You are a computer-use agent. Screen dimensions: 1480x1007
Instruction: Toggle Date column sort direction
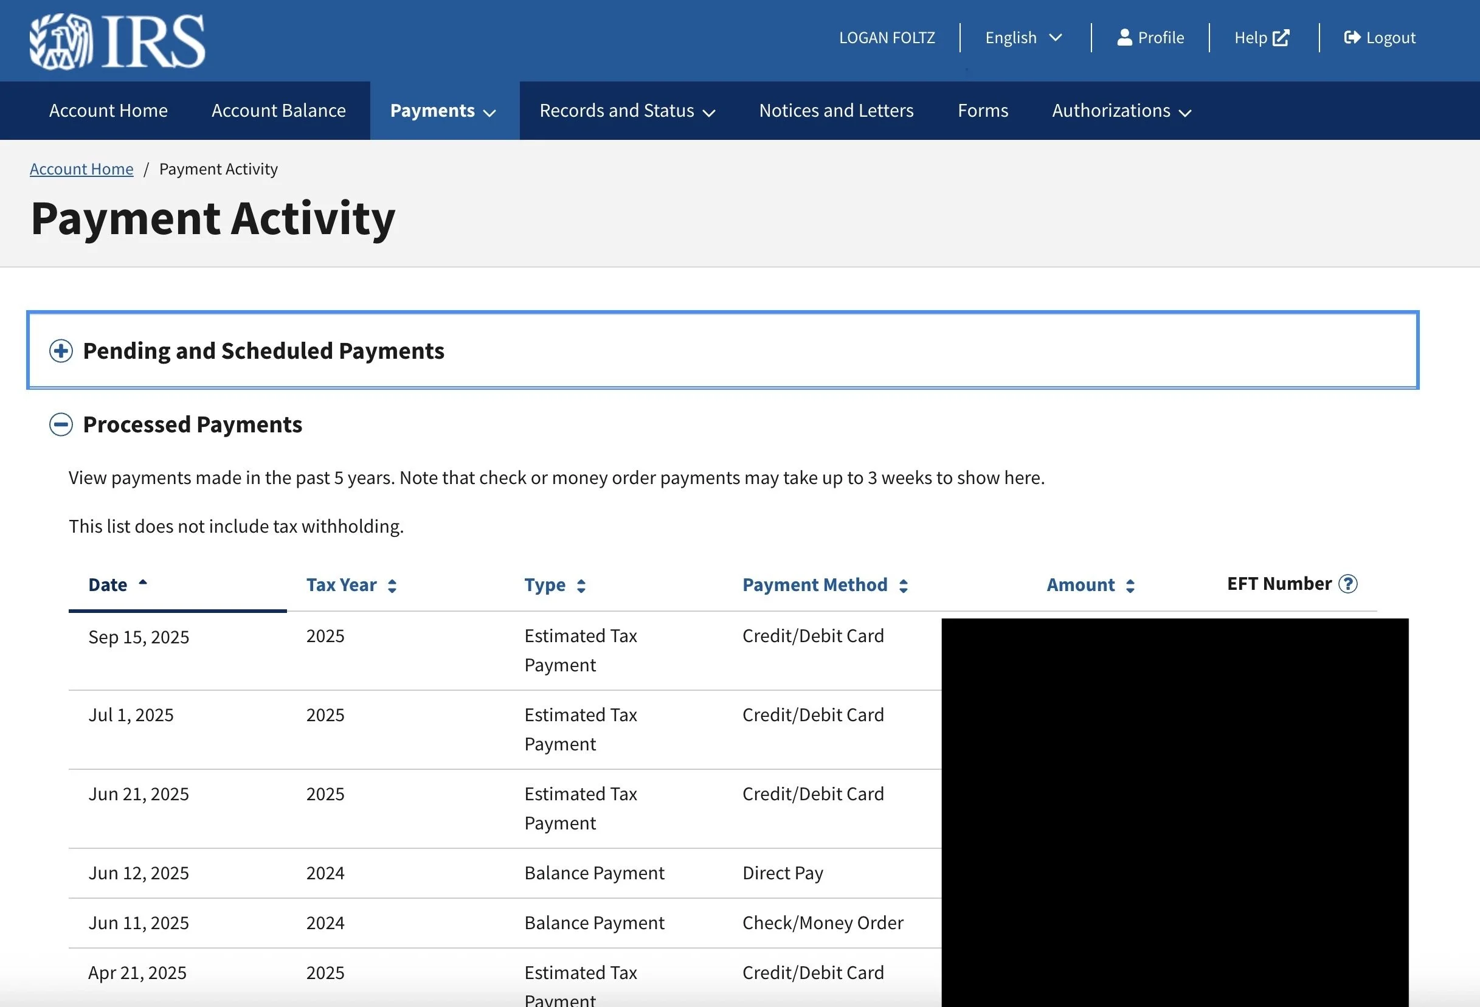point(143,583)
